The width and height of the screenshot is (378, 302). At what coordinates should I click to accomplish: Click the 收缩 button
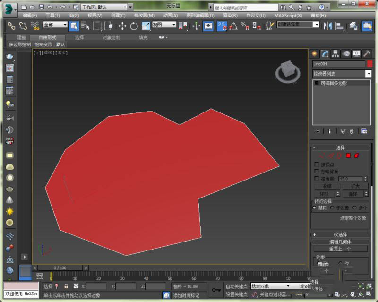click(x=326, y=186)
